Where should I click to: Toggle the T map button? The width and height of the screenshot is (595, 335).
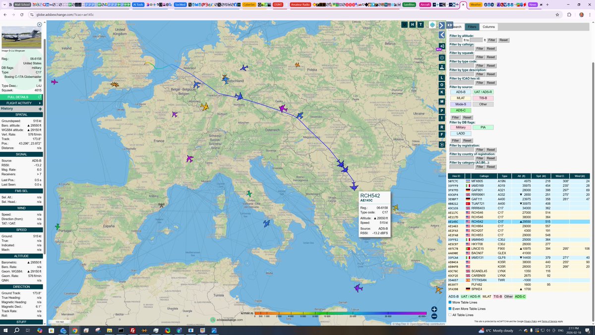[420, 24]
